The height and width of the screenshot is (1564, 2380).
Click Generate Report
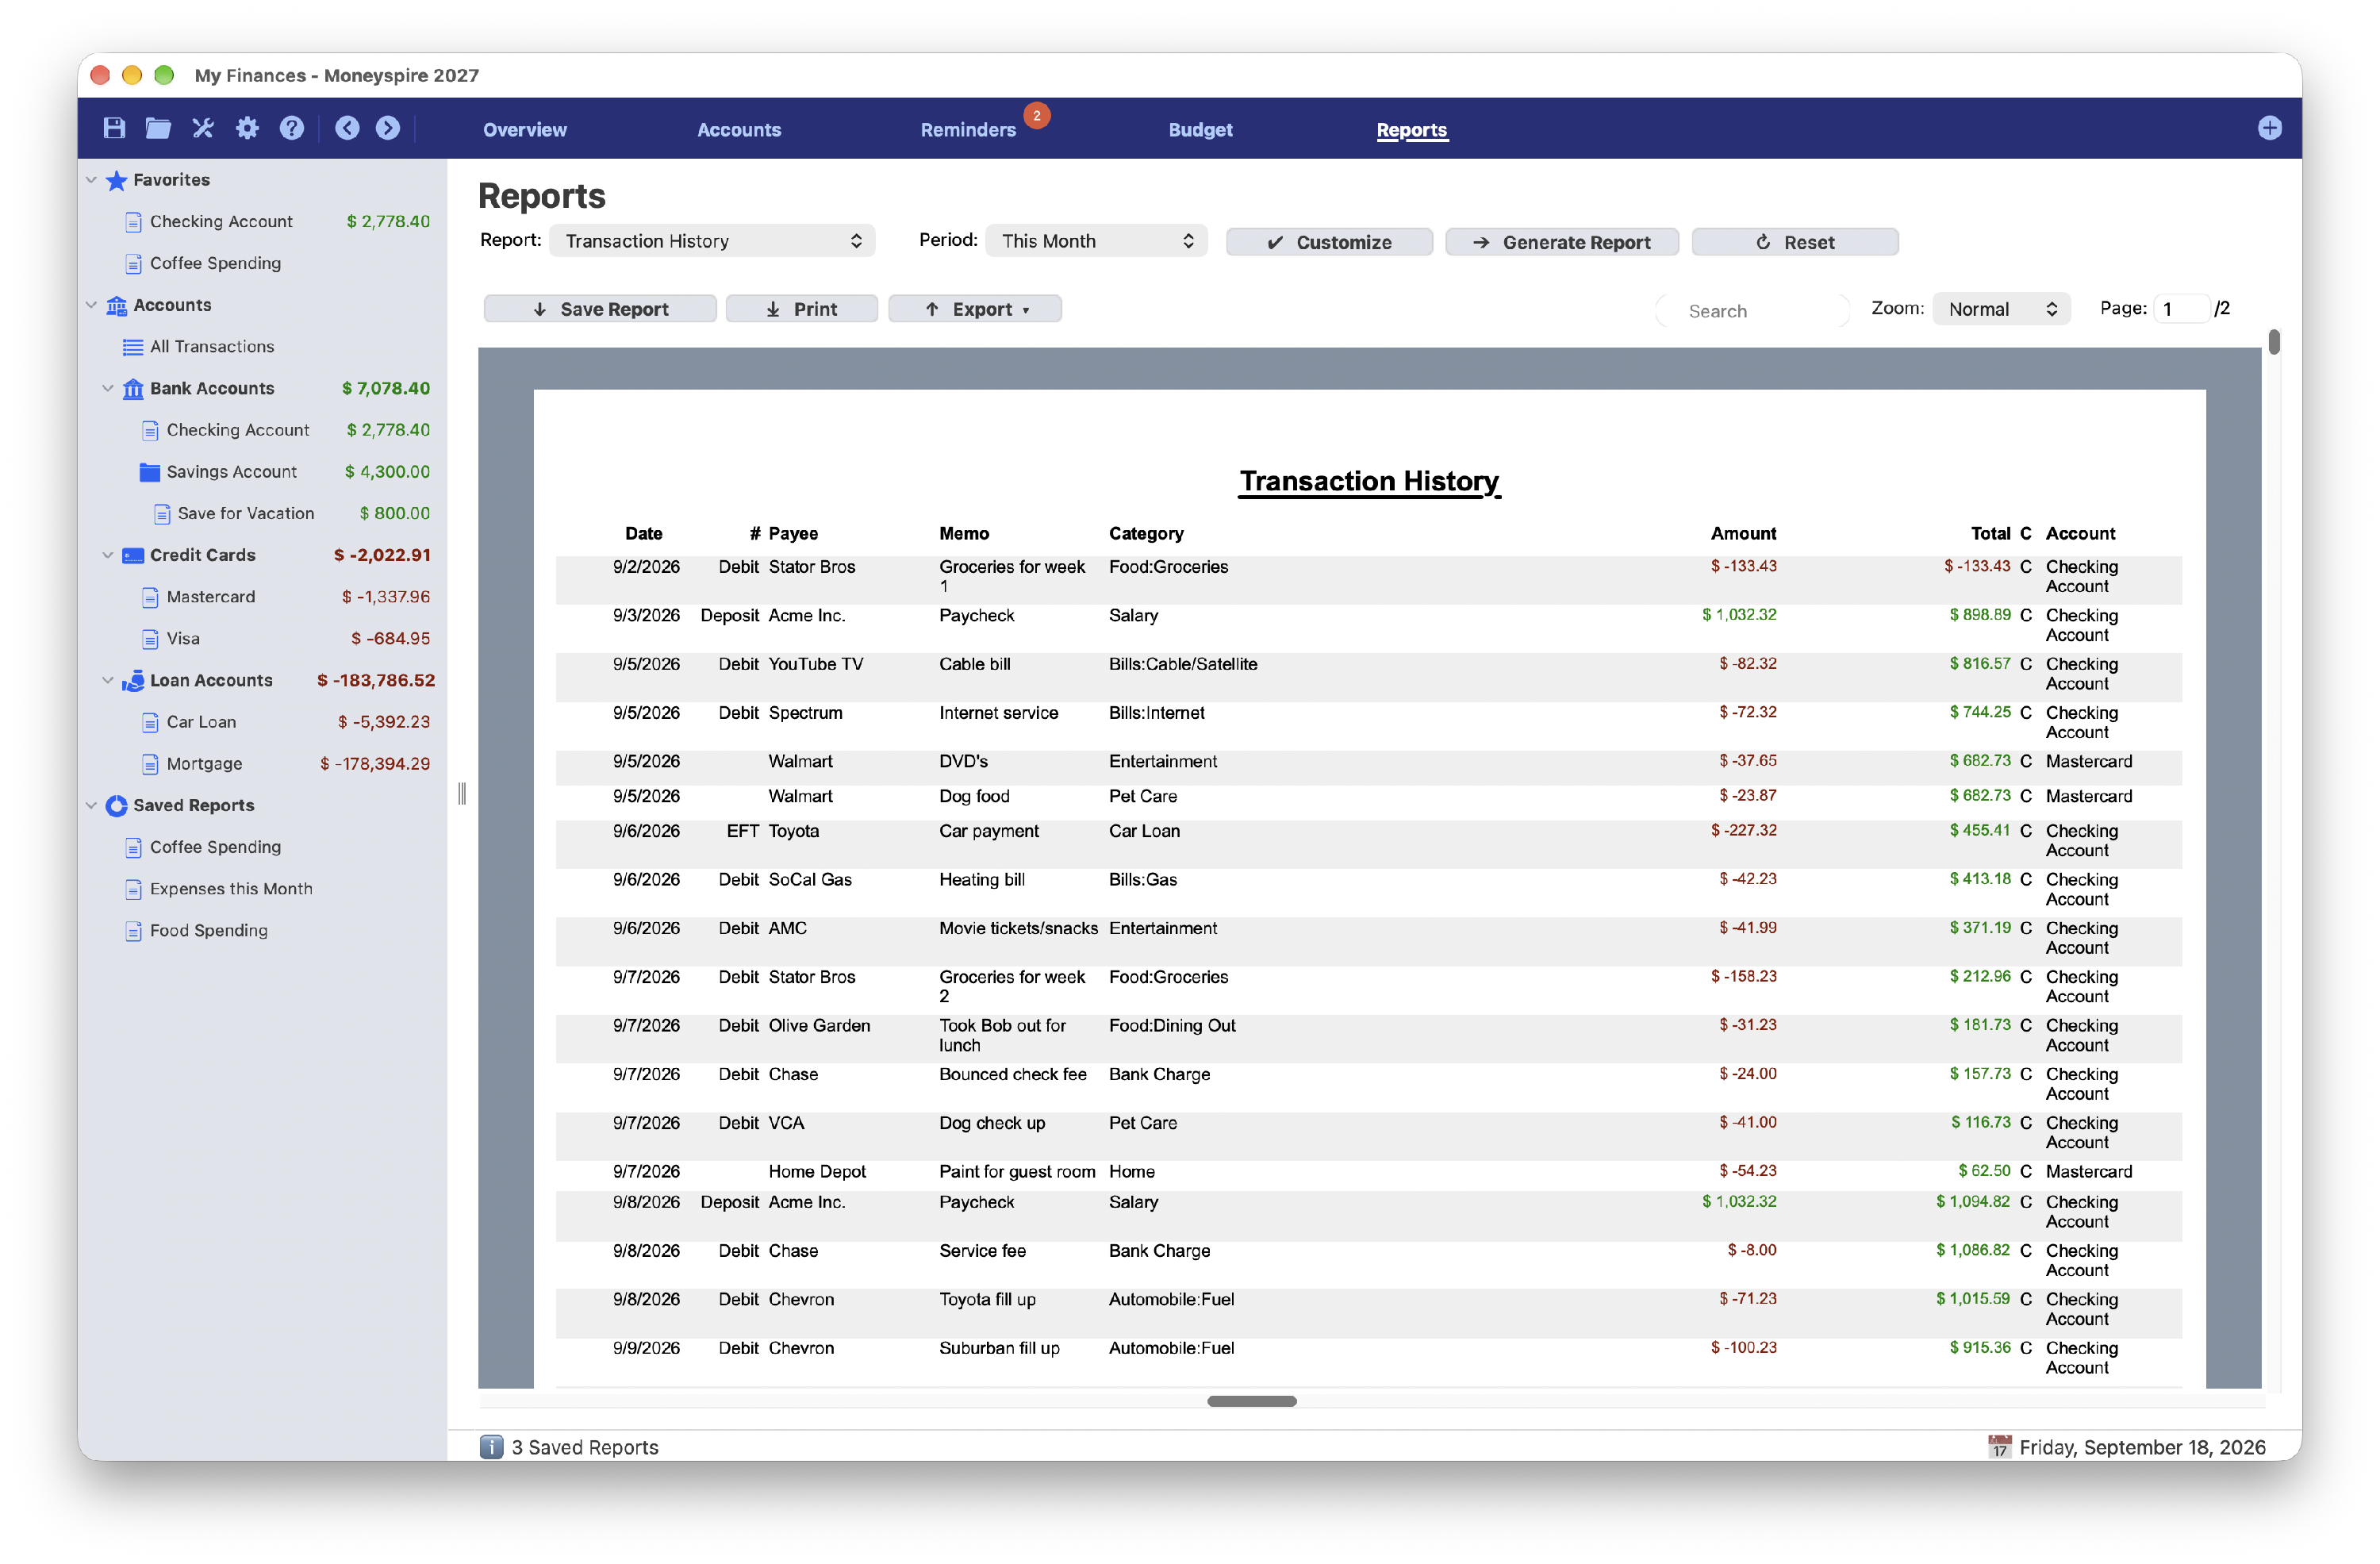pyautogui.click(x=1562, y=242)
